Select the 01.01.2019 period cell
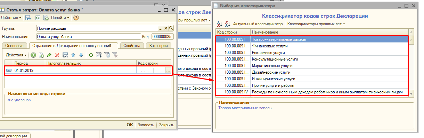The image size is (424, 138). pos(29,71)
